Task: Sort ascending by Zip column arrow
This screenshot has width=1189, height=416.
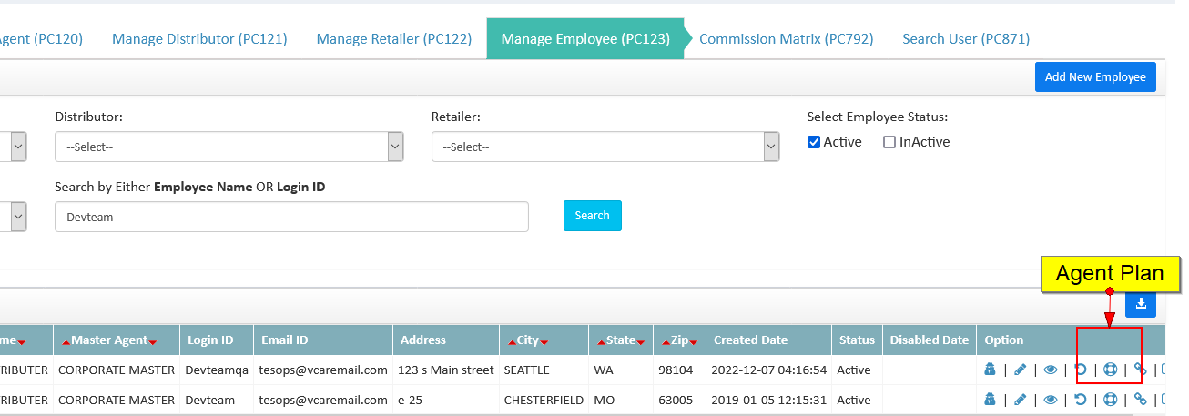Action: pyautogui.click(x=666, y=341)
